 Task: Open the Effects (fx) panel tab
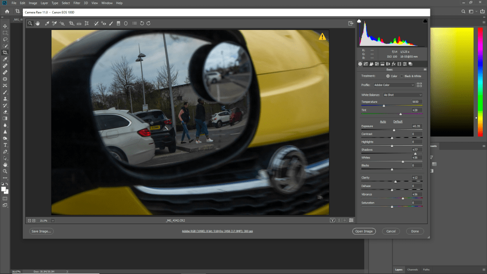click(393, 64)
